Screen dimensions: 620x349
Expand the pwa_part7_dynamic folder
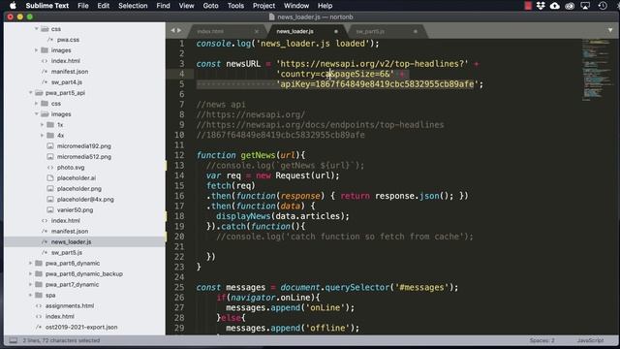[x=30, y=284]
